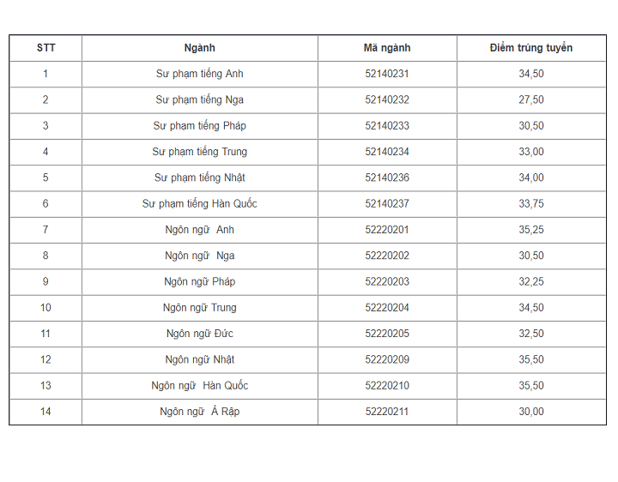Click major code 52220211

tap(387, 412)
